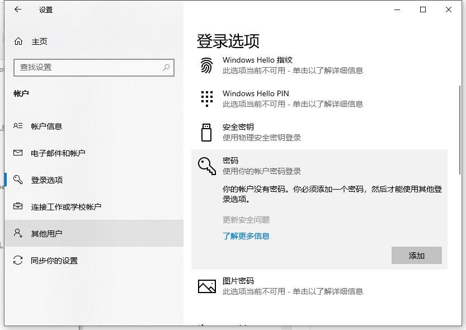Click the envelope icon for 电子邮件和帐户
Image resolution: width=466 pixels, height=330 pixels.
pyautogui.click(x=17, y=153)
